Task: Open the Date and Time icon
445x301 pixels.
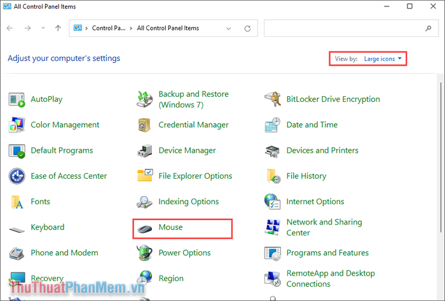Action: coord(273,125)
